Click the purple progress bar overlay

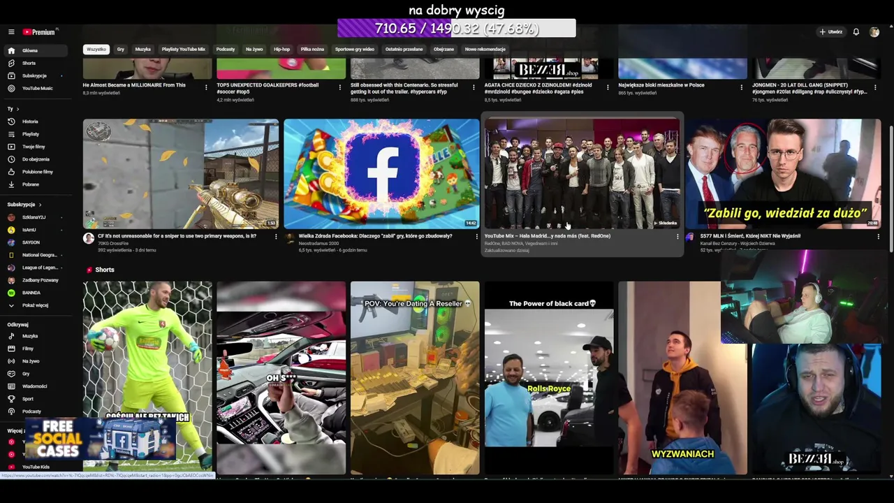(x=457, y=29)
